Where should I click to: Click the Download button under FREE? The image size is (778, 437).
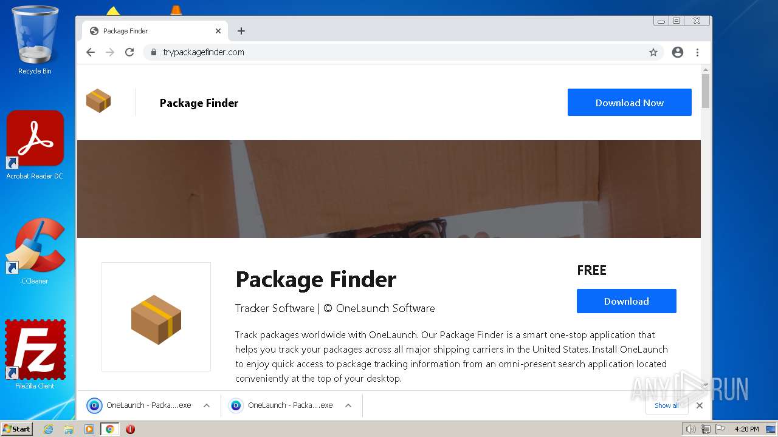(626, 301)
